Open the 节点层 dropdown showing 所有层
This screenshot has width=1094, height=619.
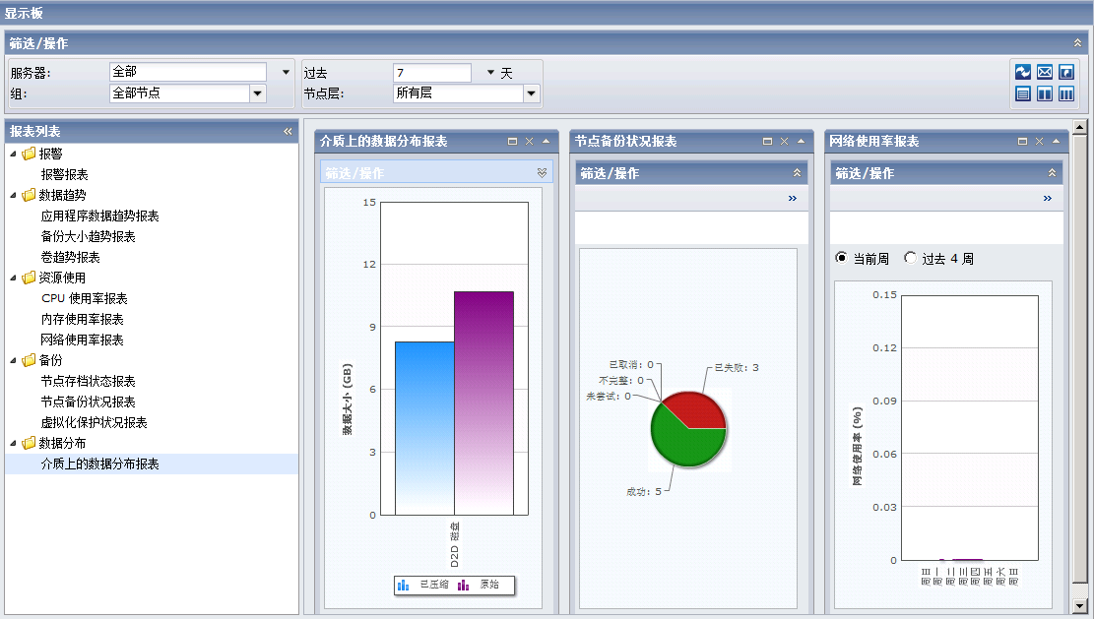[532, 93]
